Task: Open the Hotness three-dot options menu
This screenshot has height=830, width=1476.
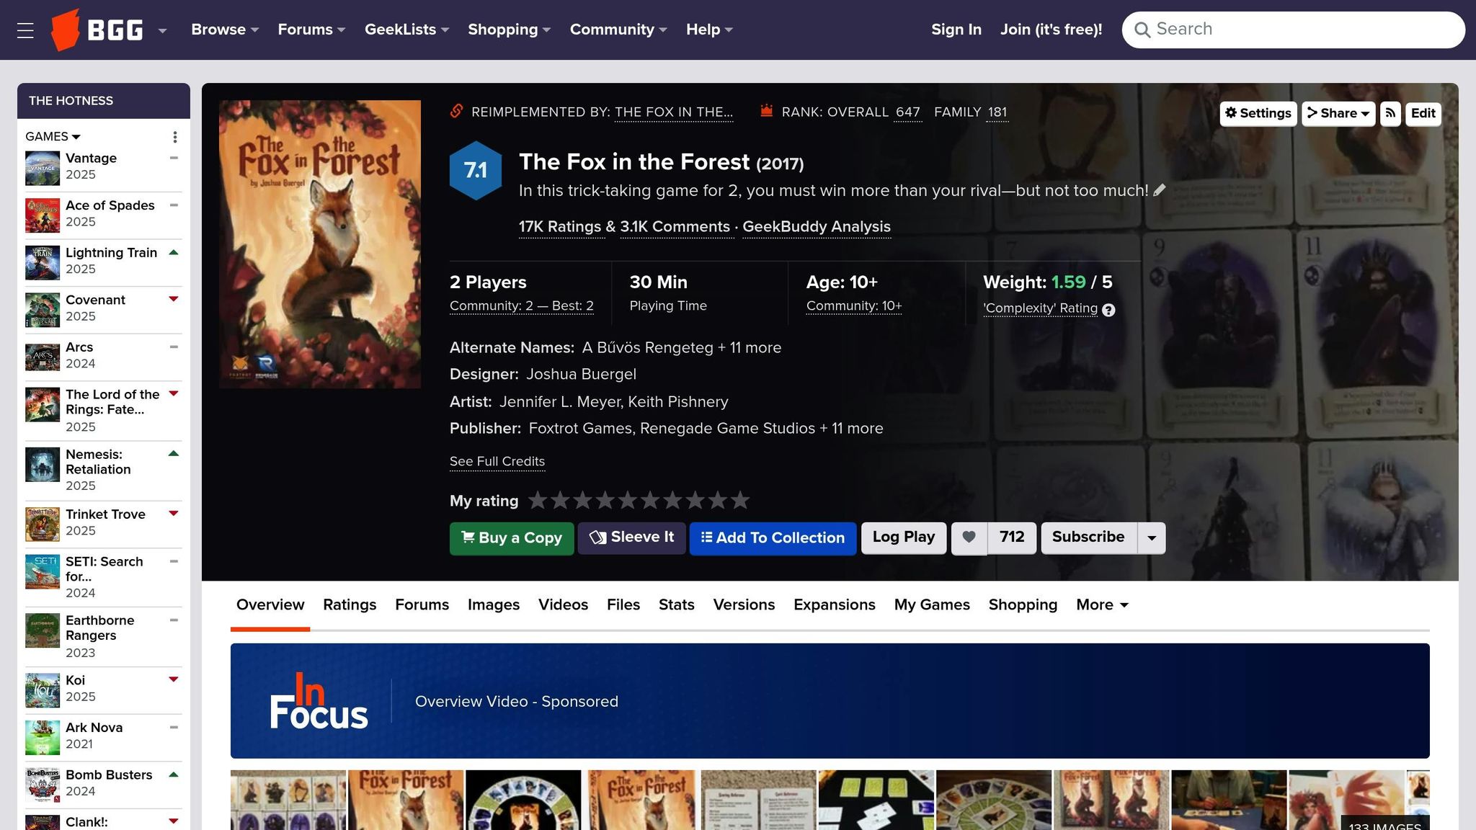Action: click(174, 137)
